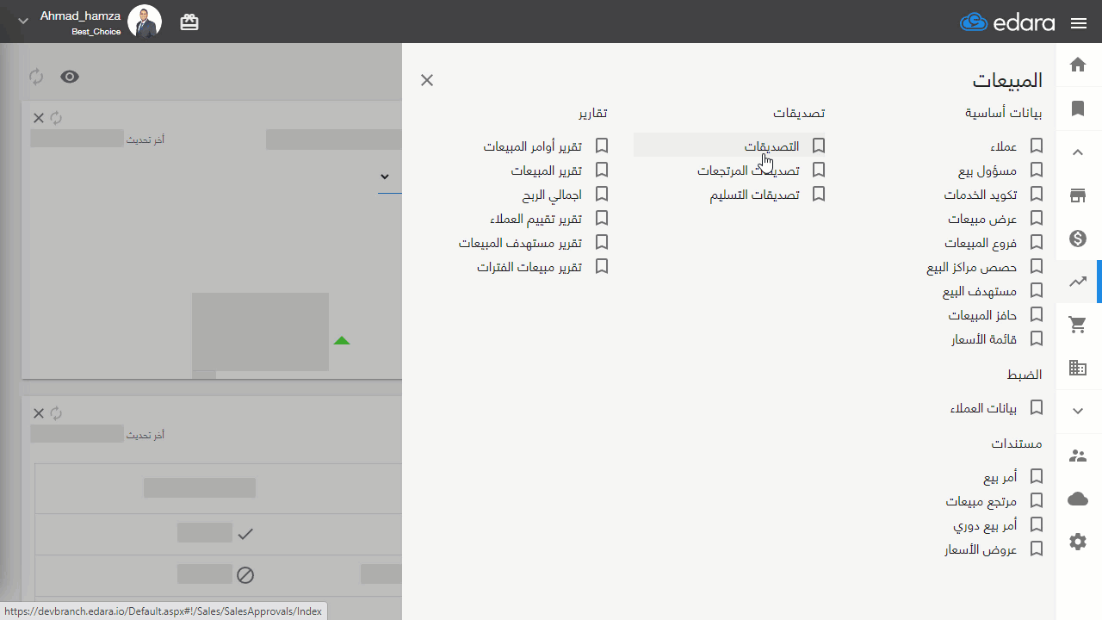Toggle the eye visibility icon on dashboard

coord(70,77)
